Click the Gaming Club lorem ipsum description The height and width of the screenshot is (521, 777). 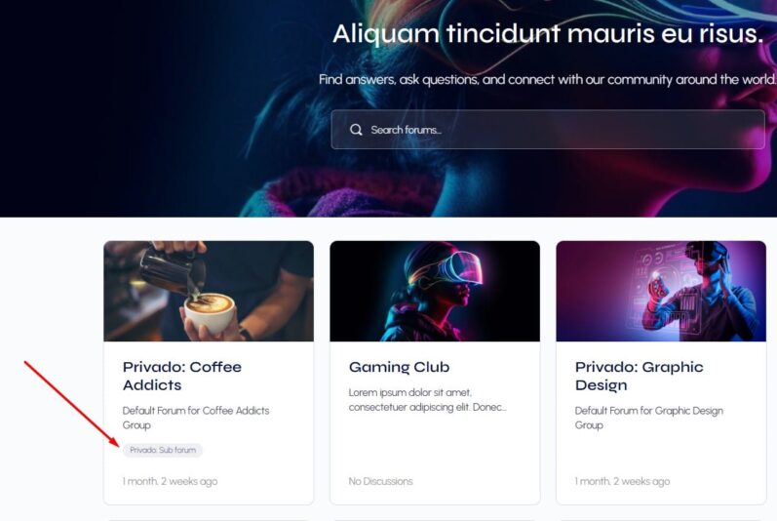point(427,400)
